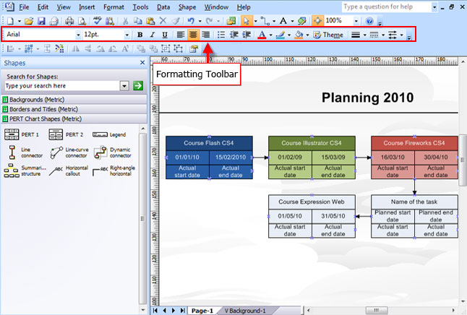Image resolution: width=467 pixels, height=315 pixels.
Task: Toggle Align Left
Action: (181, 35)
